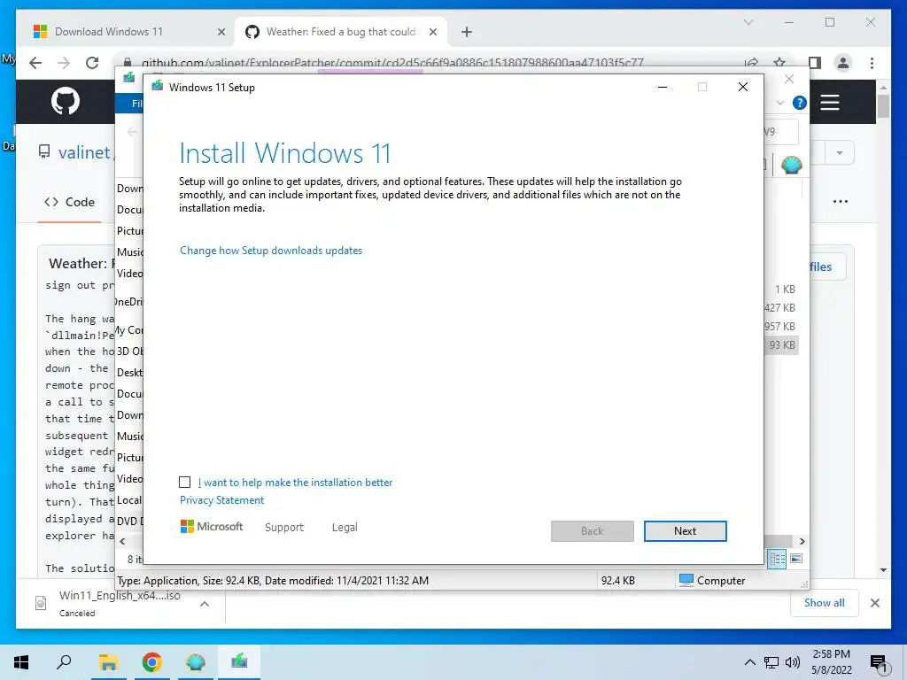
Task: Open the valinet repository owner link
Action: (84, 152)
